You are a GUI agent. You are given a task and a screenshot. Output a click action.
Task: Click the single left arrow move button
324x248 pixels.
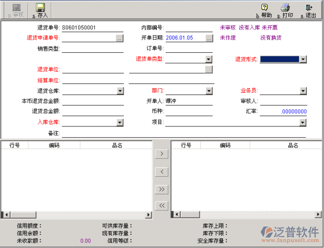coord(161,172)
